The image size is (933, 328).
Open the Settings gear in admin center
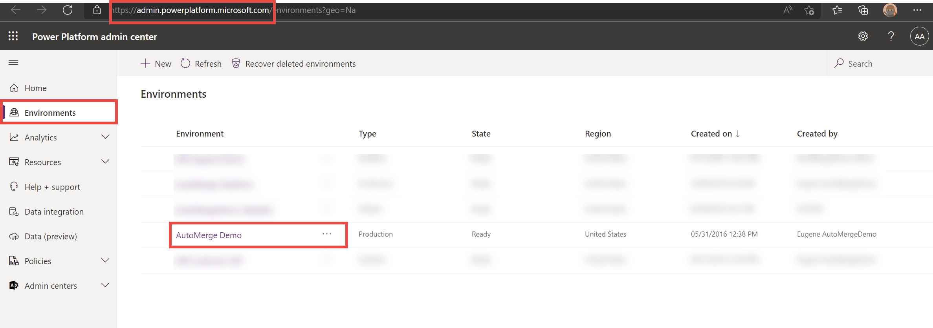863,36
